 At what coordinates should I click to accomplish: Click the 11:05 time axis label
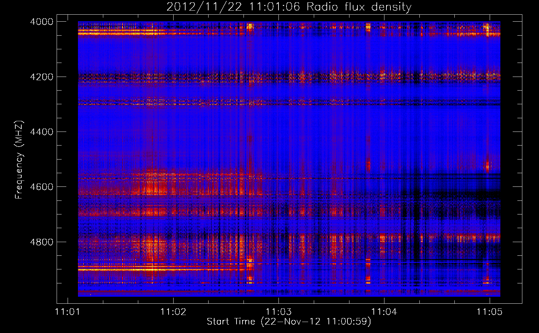[x=489, y=312]
